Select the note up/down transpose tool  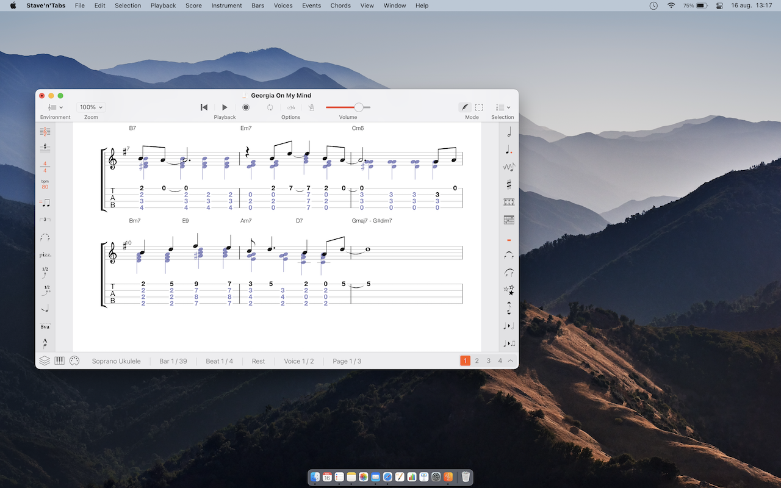[509, 308]
